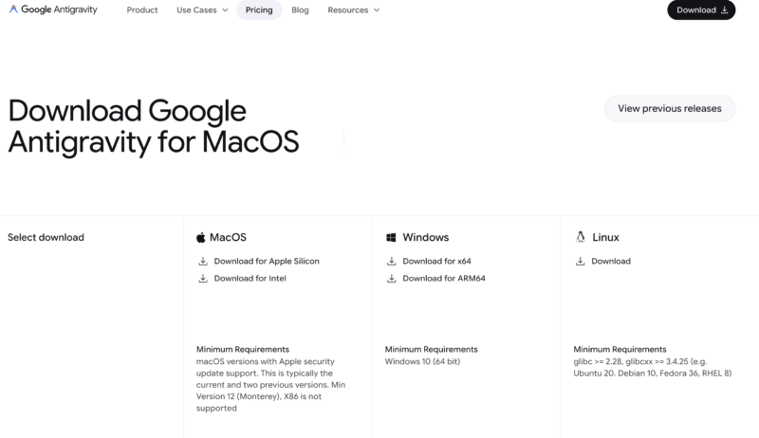Expand the Use Cases dropdown menu
759x438 pixels.
(202, 10)
